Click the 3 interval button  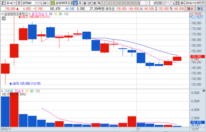(109, 3)
